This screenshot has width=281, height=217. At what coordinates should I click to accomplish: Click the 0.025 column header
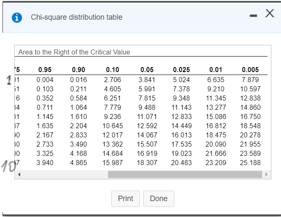pyautogui.click(x=181, y=70)
